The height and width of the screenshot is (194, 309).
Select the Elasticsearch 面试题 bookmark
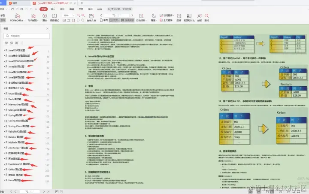click(19, 164)
